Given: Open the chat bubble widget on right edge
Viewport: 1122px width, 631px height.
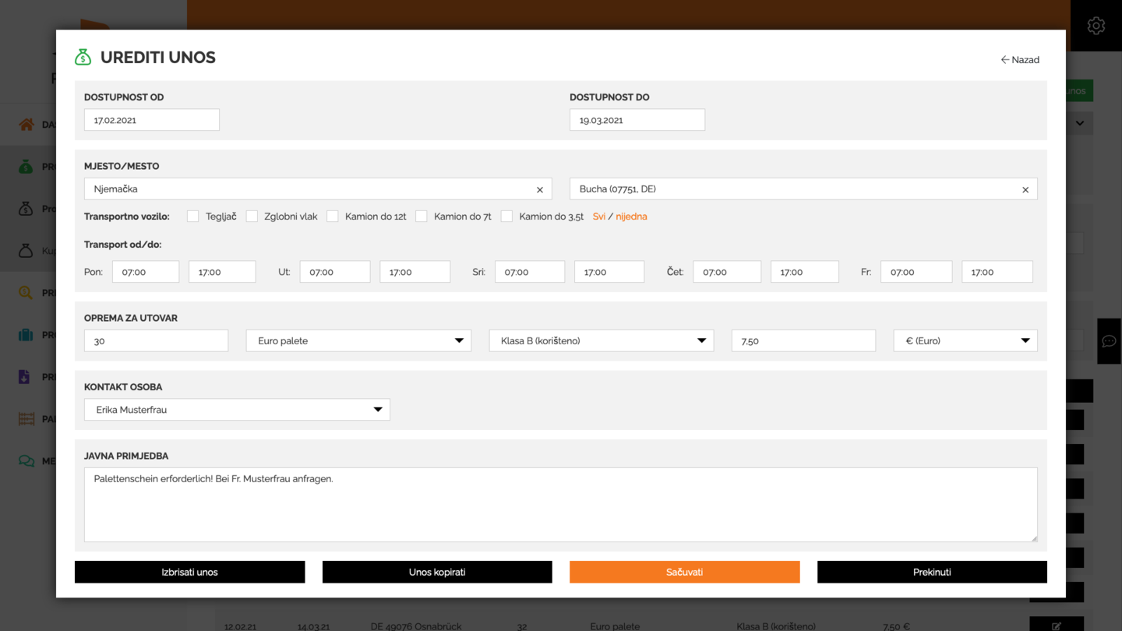Looking at the screenshot, I should (x=1109, y=341).
